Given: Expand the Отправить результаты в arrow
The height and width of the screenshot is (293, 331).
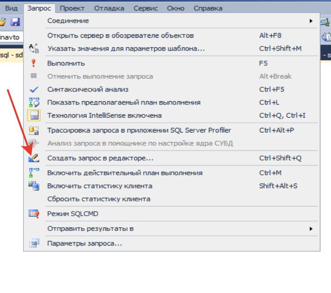Looking at the screenshot, I should tap(311, 229).
